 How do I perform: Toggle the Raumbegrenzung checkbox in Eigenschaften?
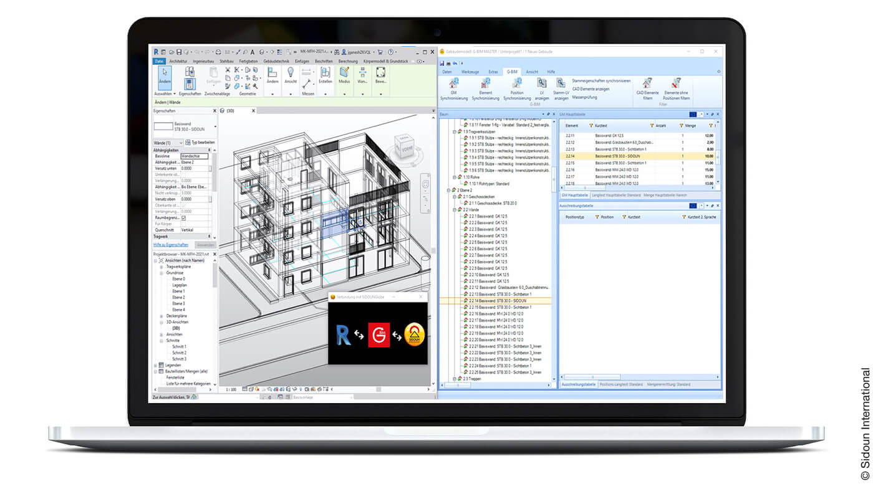coord(183,218)
